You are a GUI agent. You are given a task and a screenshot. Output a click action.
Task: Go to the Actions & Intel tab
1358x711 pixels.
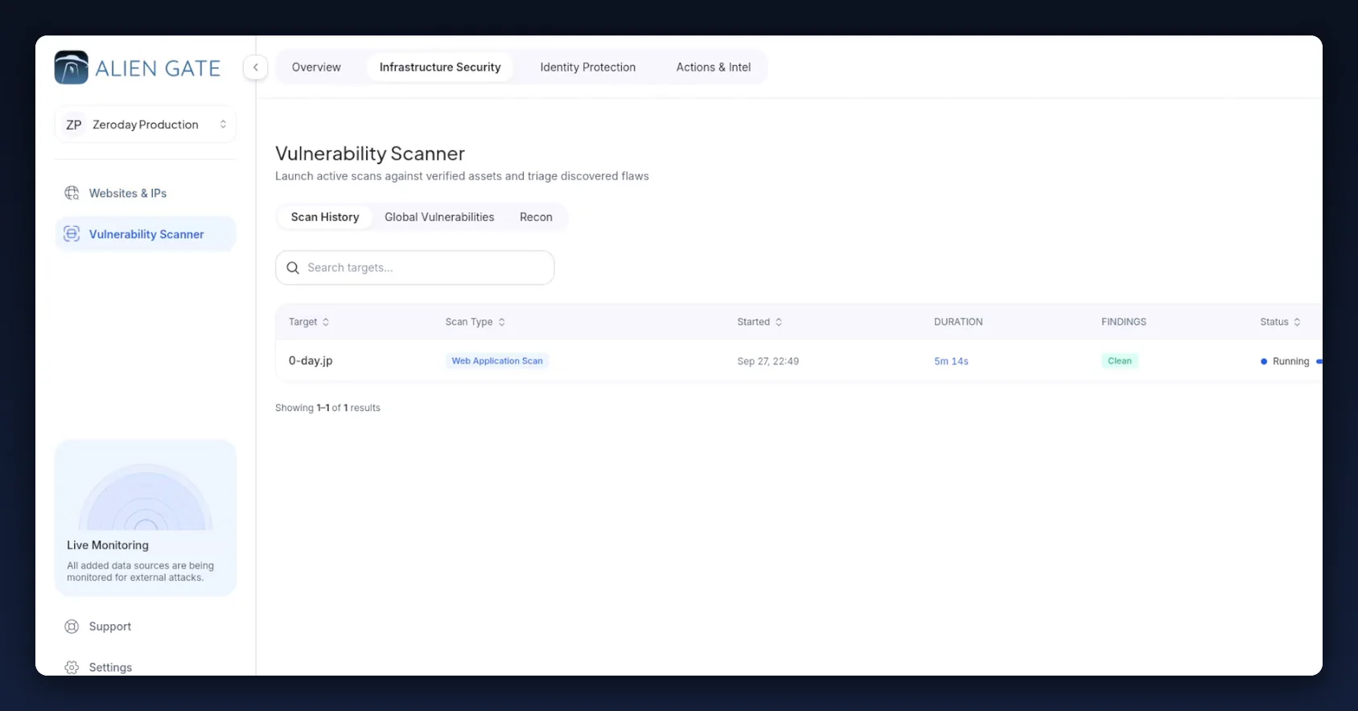pos(714,68)
